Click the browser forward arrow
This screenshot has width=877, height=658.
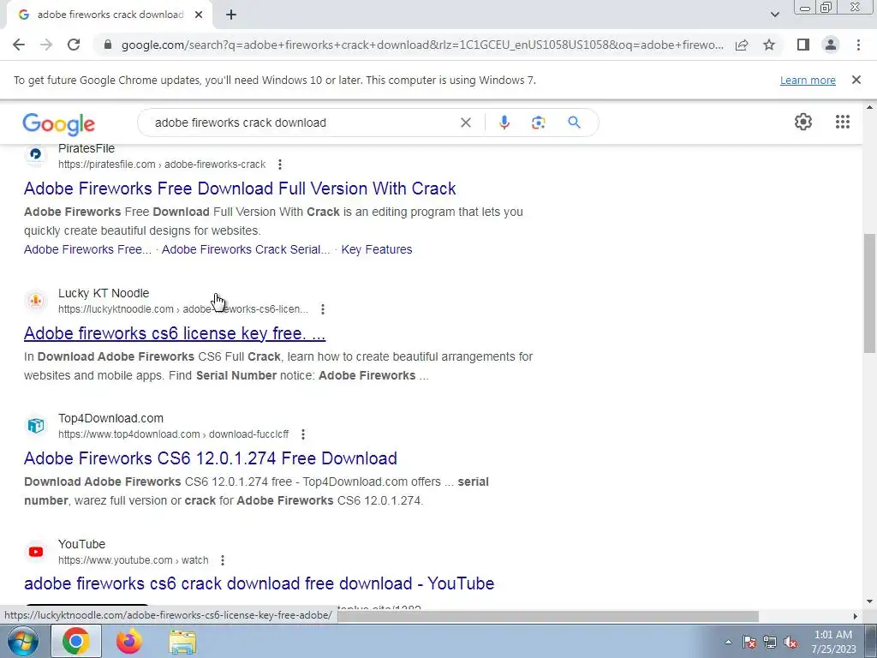[46, 45]
